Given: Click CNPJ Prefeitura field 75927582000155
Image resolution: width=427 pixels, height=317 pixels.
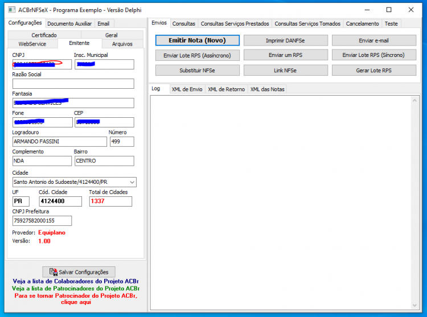Looking at the screenshot, I should (x=42, y=221).
